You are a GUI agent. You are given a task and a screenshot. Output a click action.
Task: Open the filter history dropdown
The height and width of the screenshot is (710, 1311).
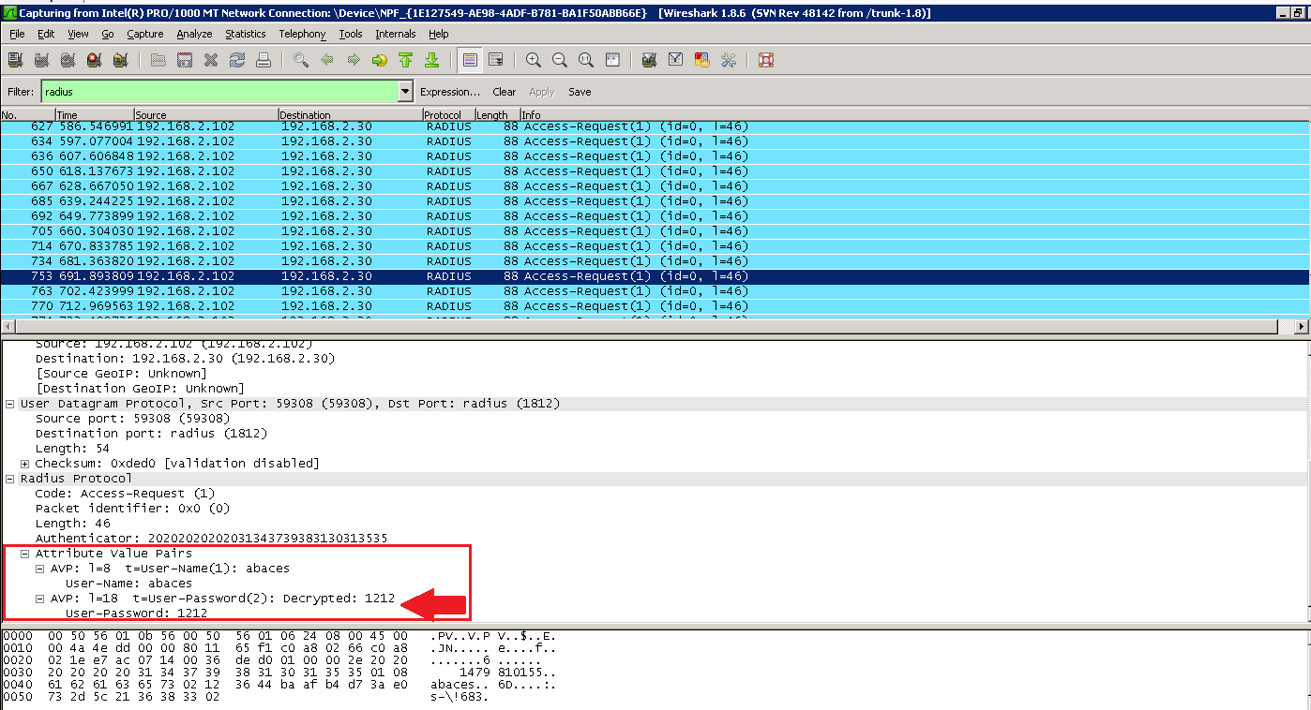click(403, 91)
